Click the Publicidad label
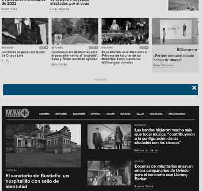This screenshot has height=191, width=203. coord(100,80)
